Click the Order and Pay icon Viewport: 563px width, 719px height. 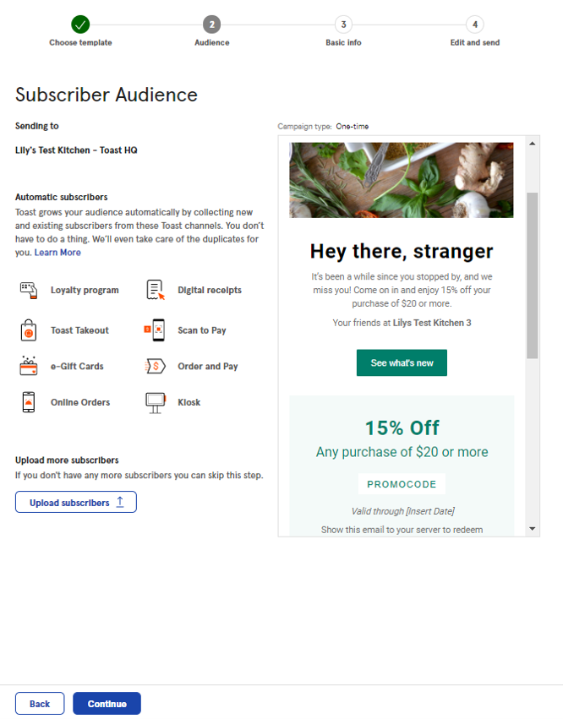[x=154, y=366]
